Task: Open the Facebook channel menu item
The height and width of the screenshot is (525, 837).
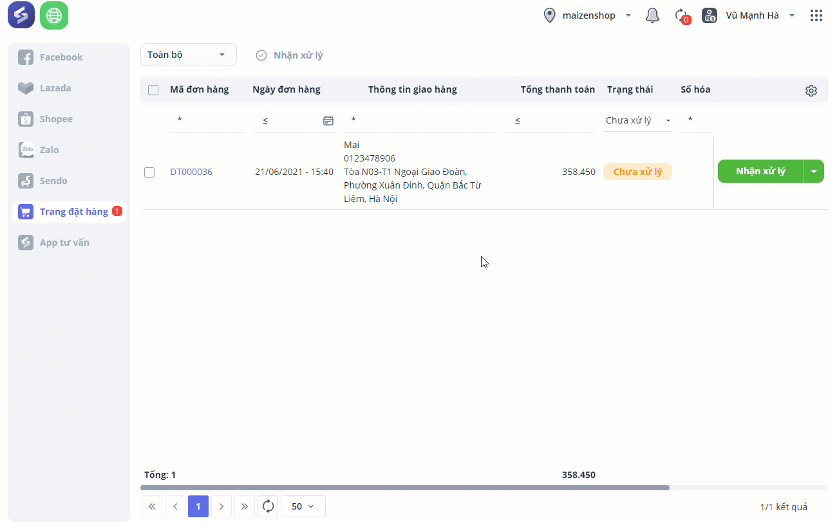Action: click(69, 57)
